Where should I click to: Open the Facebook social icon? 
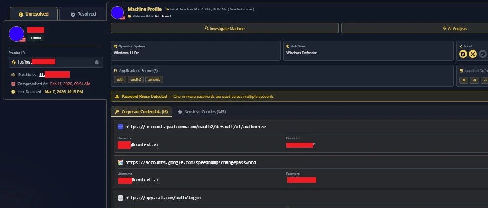pos(463,54)
